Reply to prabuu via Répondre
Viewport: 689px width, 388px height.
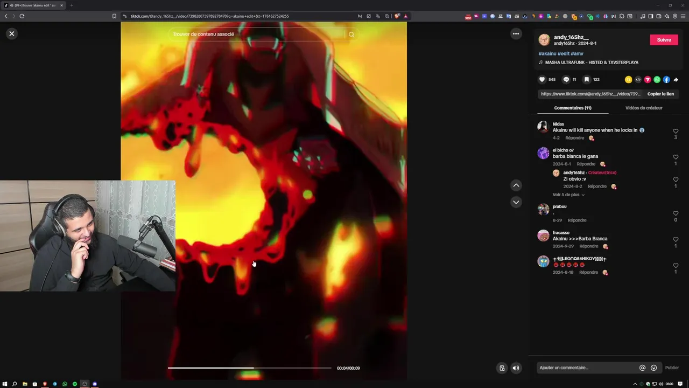(577, 220)
